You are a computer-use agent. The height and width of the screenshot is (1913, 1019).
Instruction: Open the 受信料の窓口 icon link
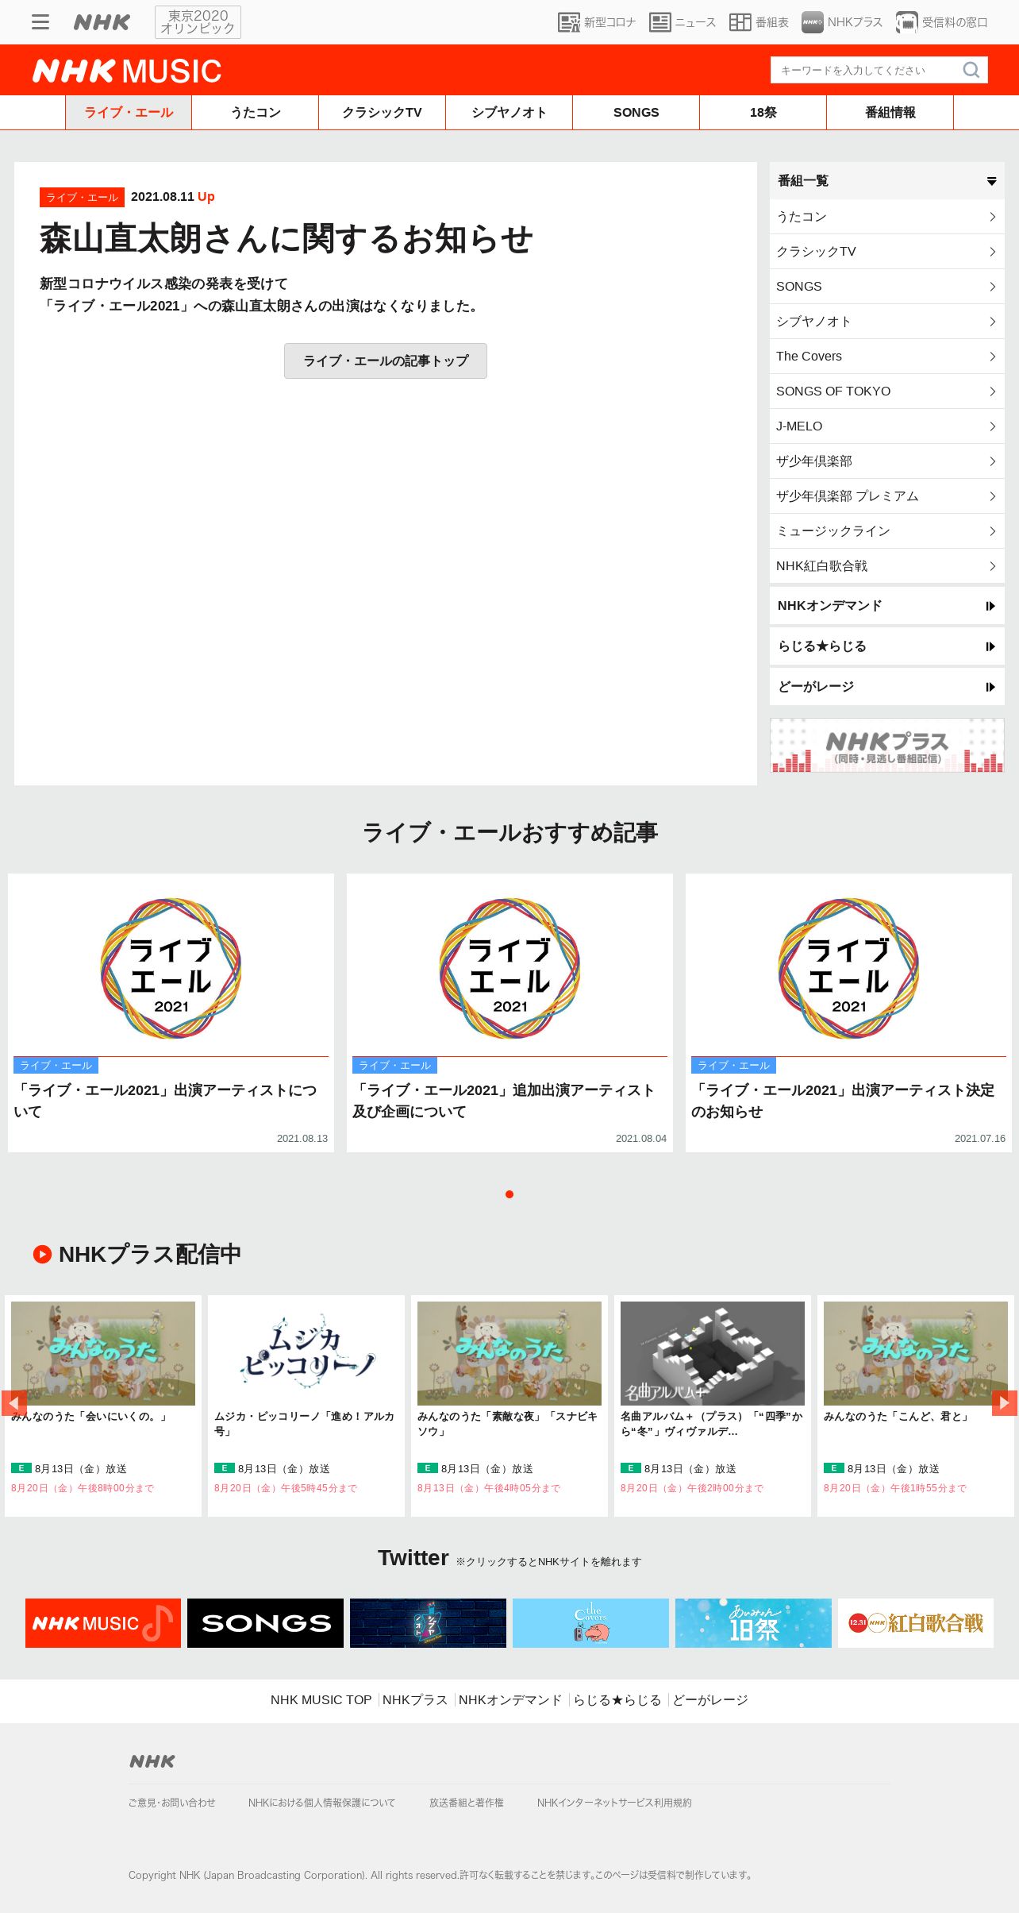(x=942, y=22)
